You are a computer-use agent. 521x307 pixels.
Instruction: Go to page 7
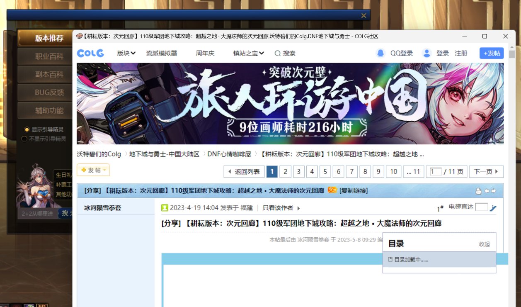tap(351, 172)
